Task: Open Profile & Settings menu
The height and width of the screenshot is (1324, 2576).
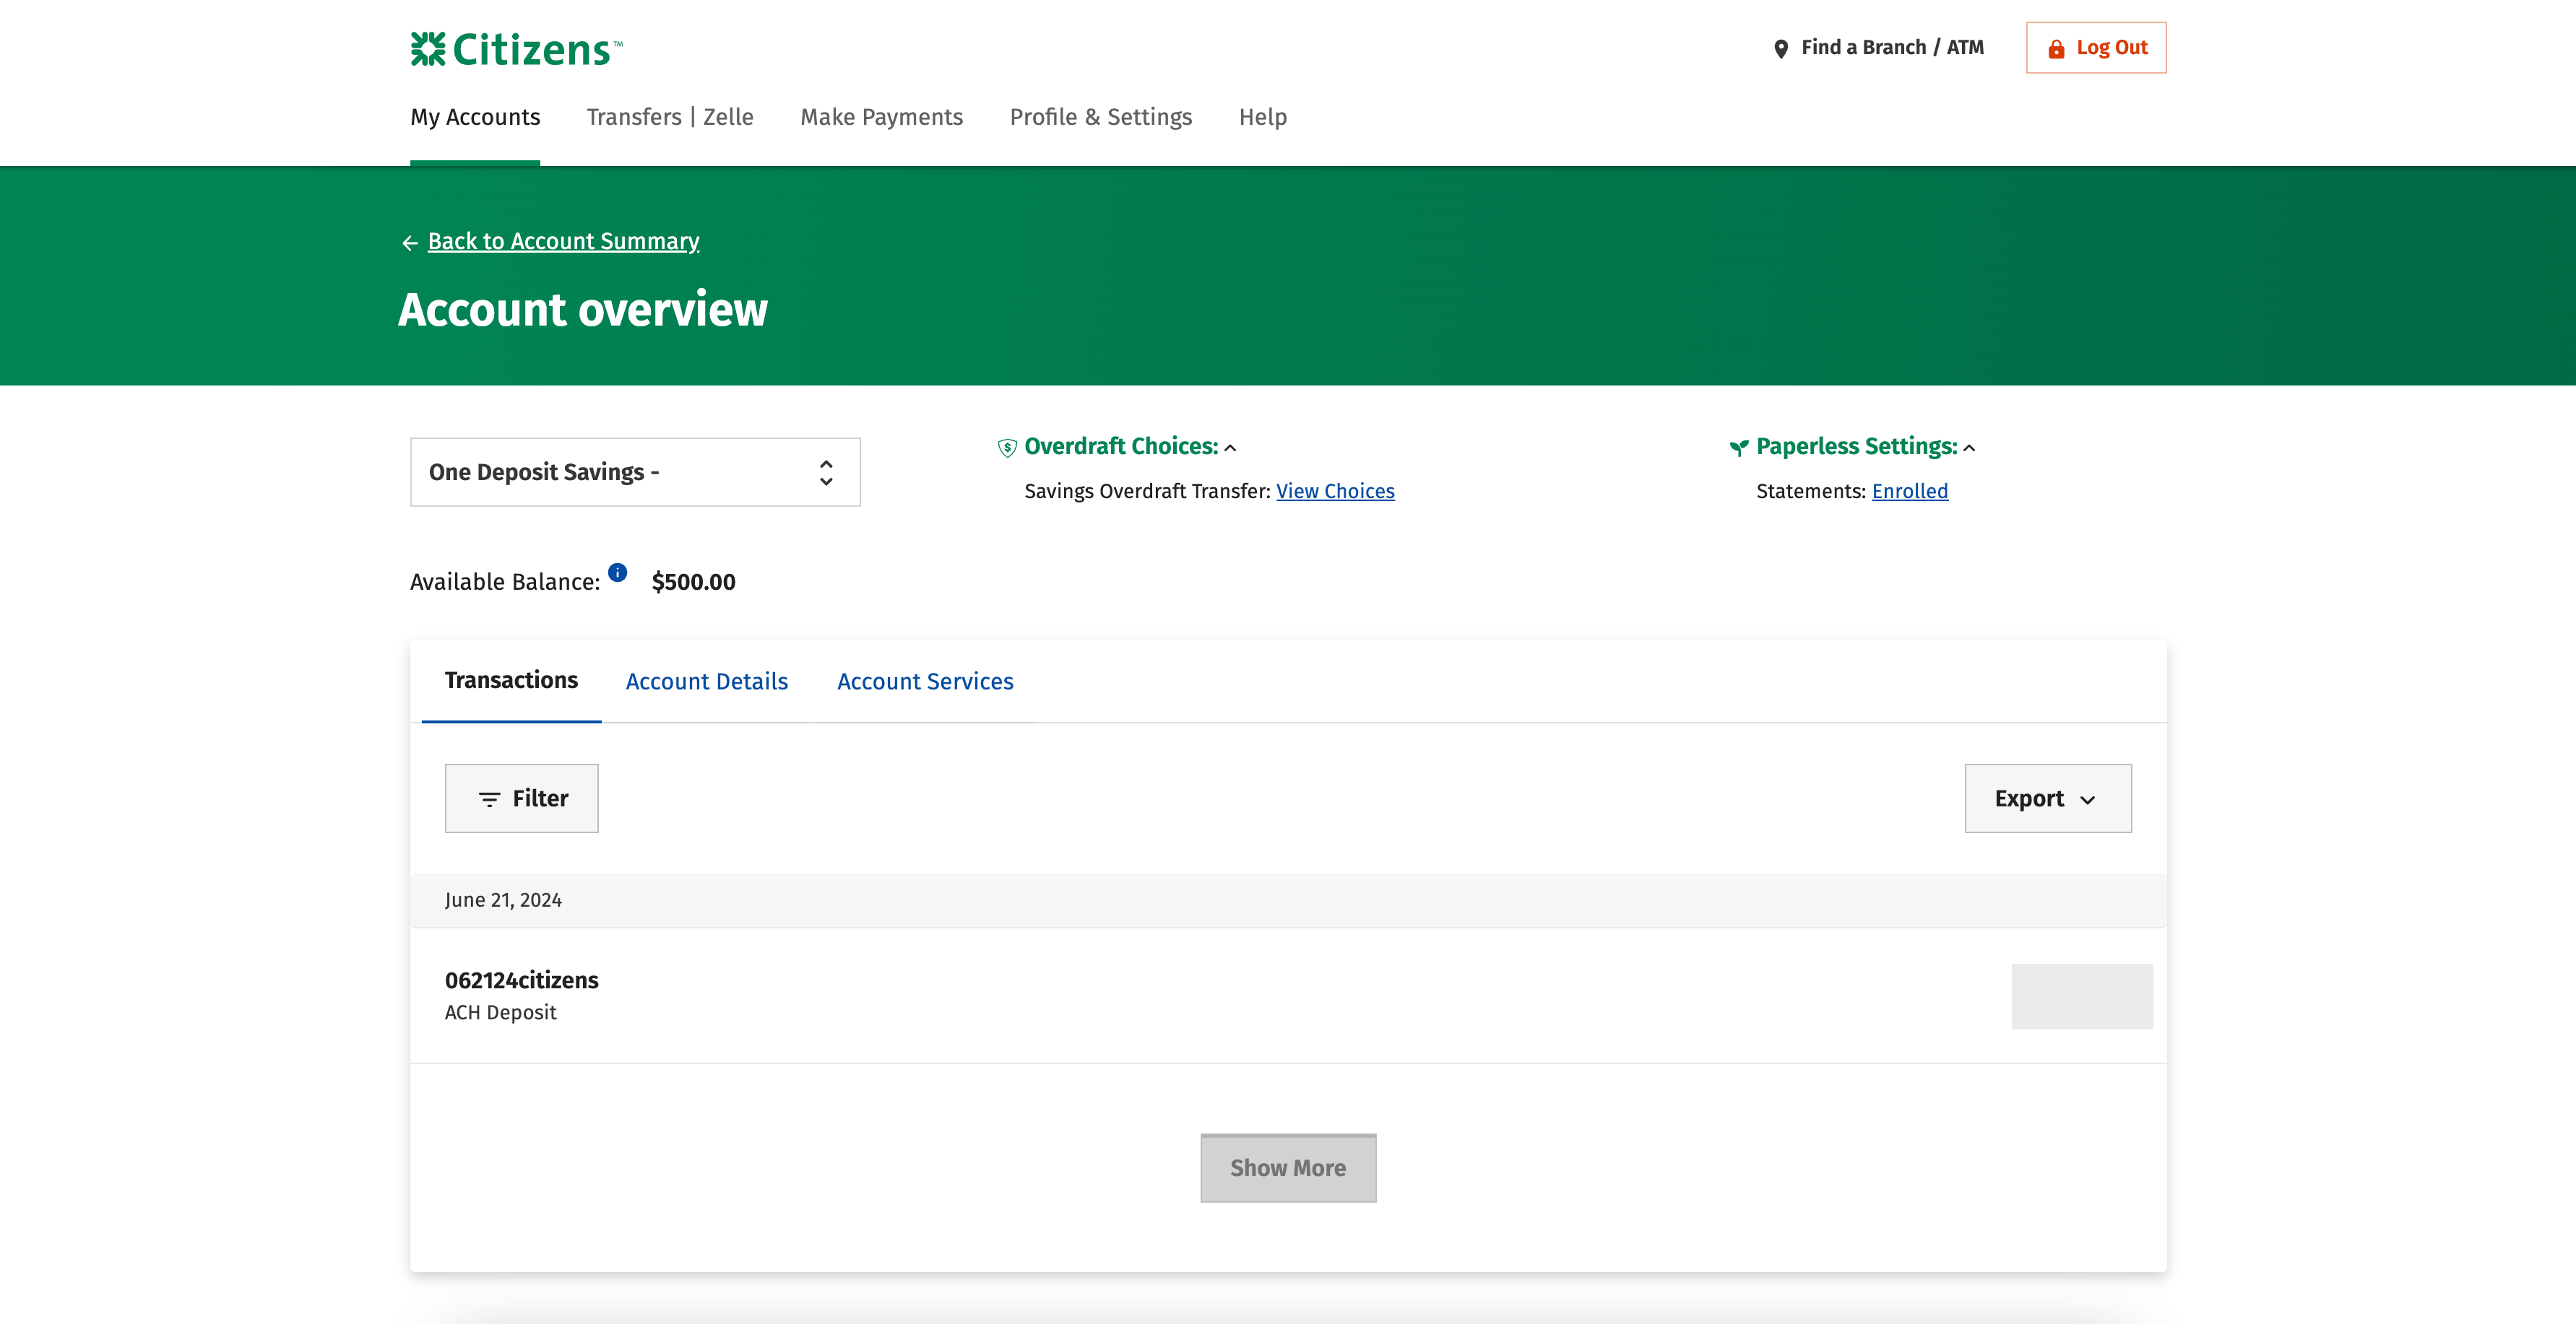Action: coord(1100,117)
